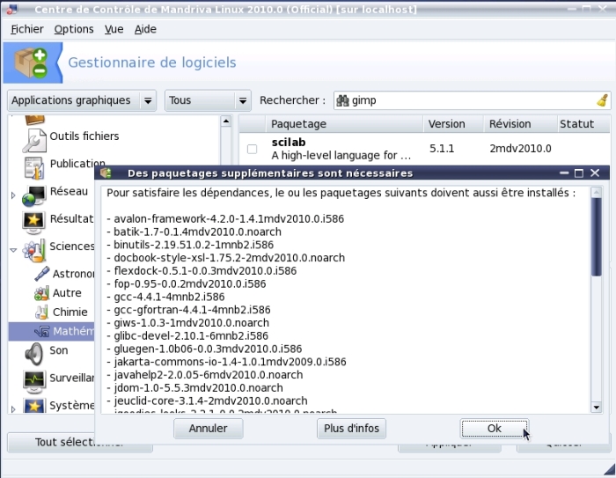Click the Outils fichiers category icon
The width and height of the screenshot is (616, 478).
click(34, 137)
